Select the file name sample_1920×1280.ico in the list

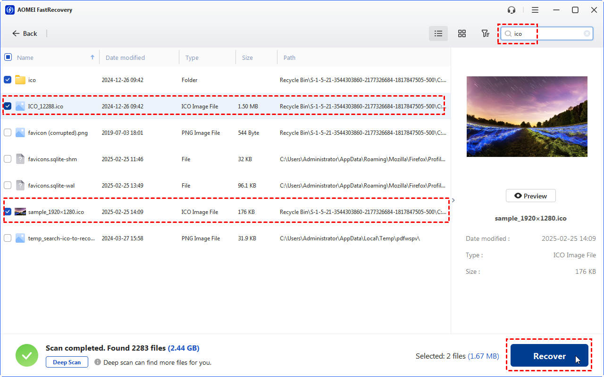pyautogui.click(x=56, y=212)
